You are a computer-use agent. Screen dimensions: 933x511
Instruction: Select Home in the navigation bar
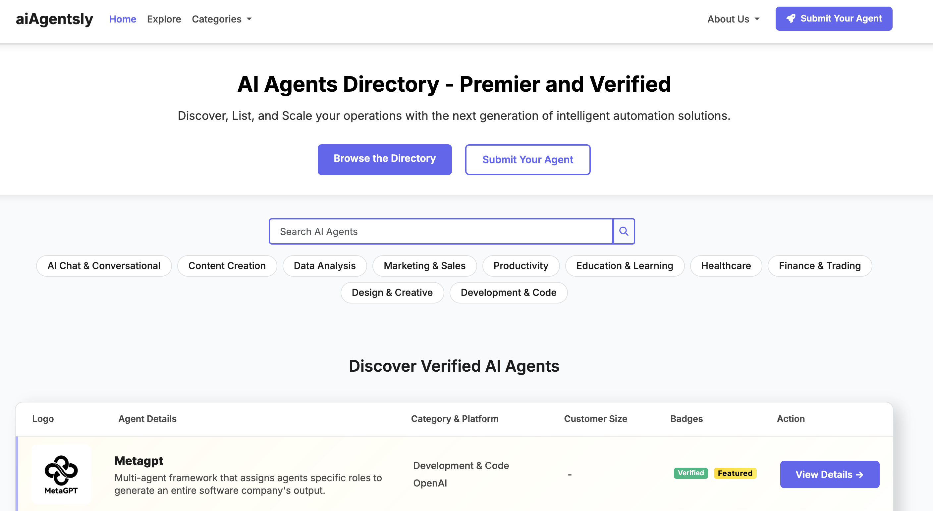point(122,19)
